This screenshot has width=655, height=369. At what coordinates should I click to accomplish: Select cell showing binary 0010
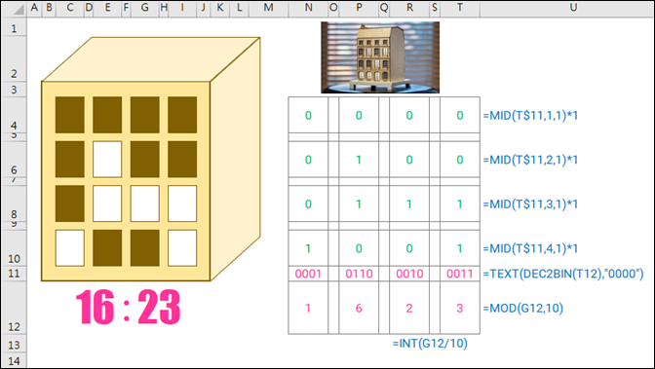[409, 274]
